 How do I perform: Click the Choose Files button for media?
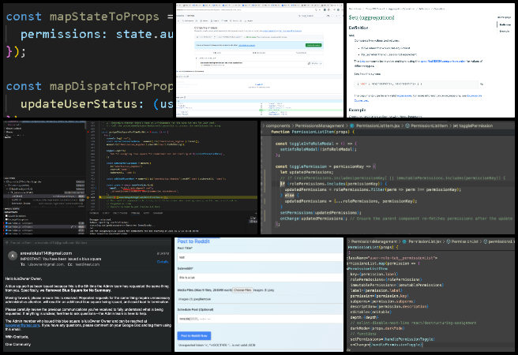pyautogui.click(x=242, y=290)
